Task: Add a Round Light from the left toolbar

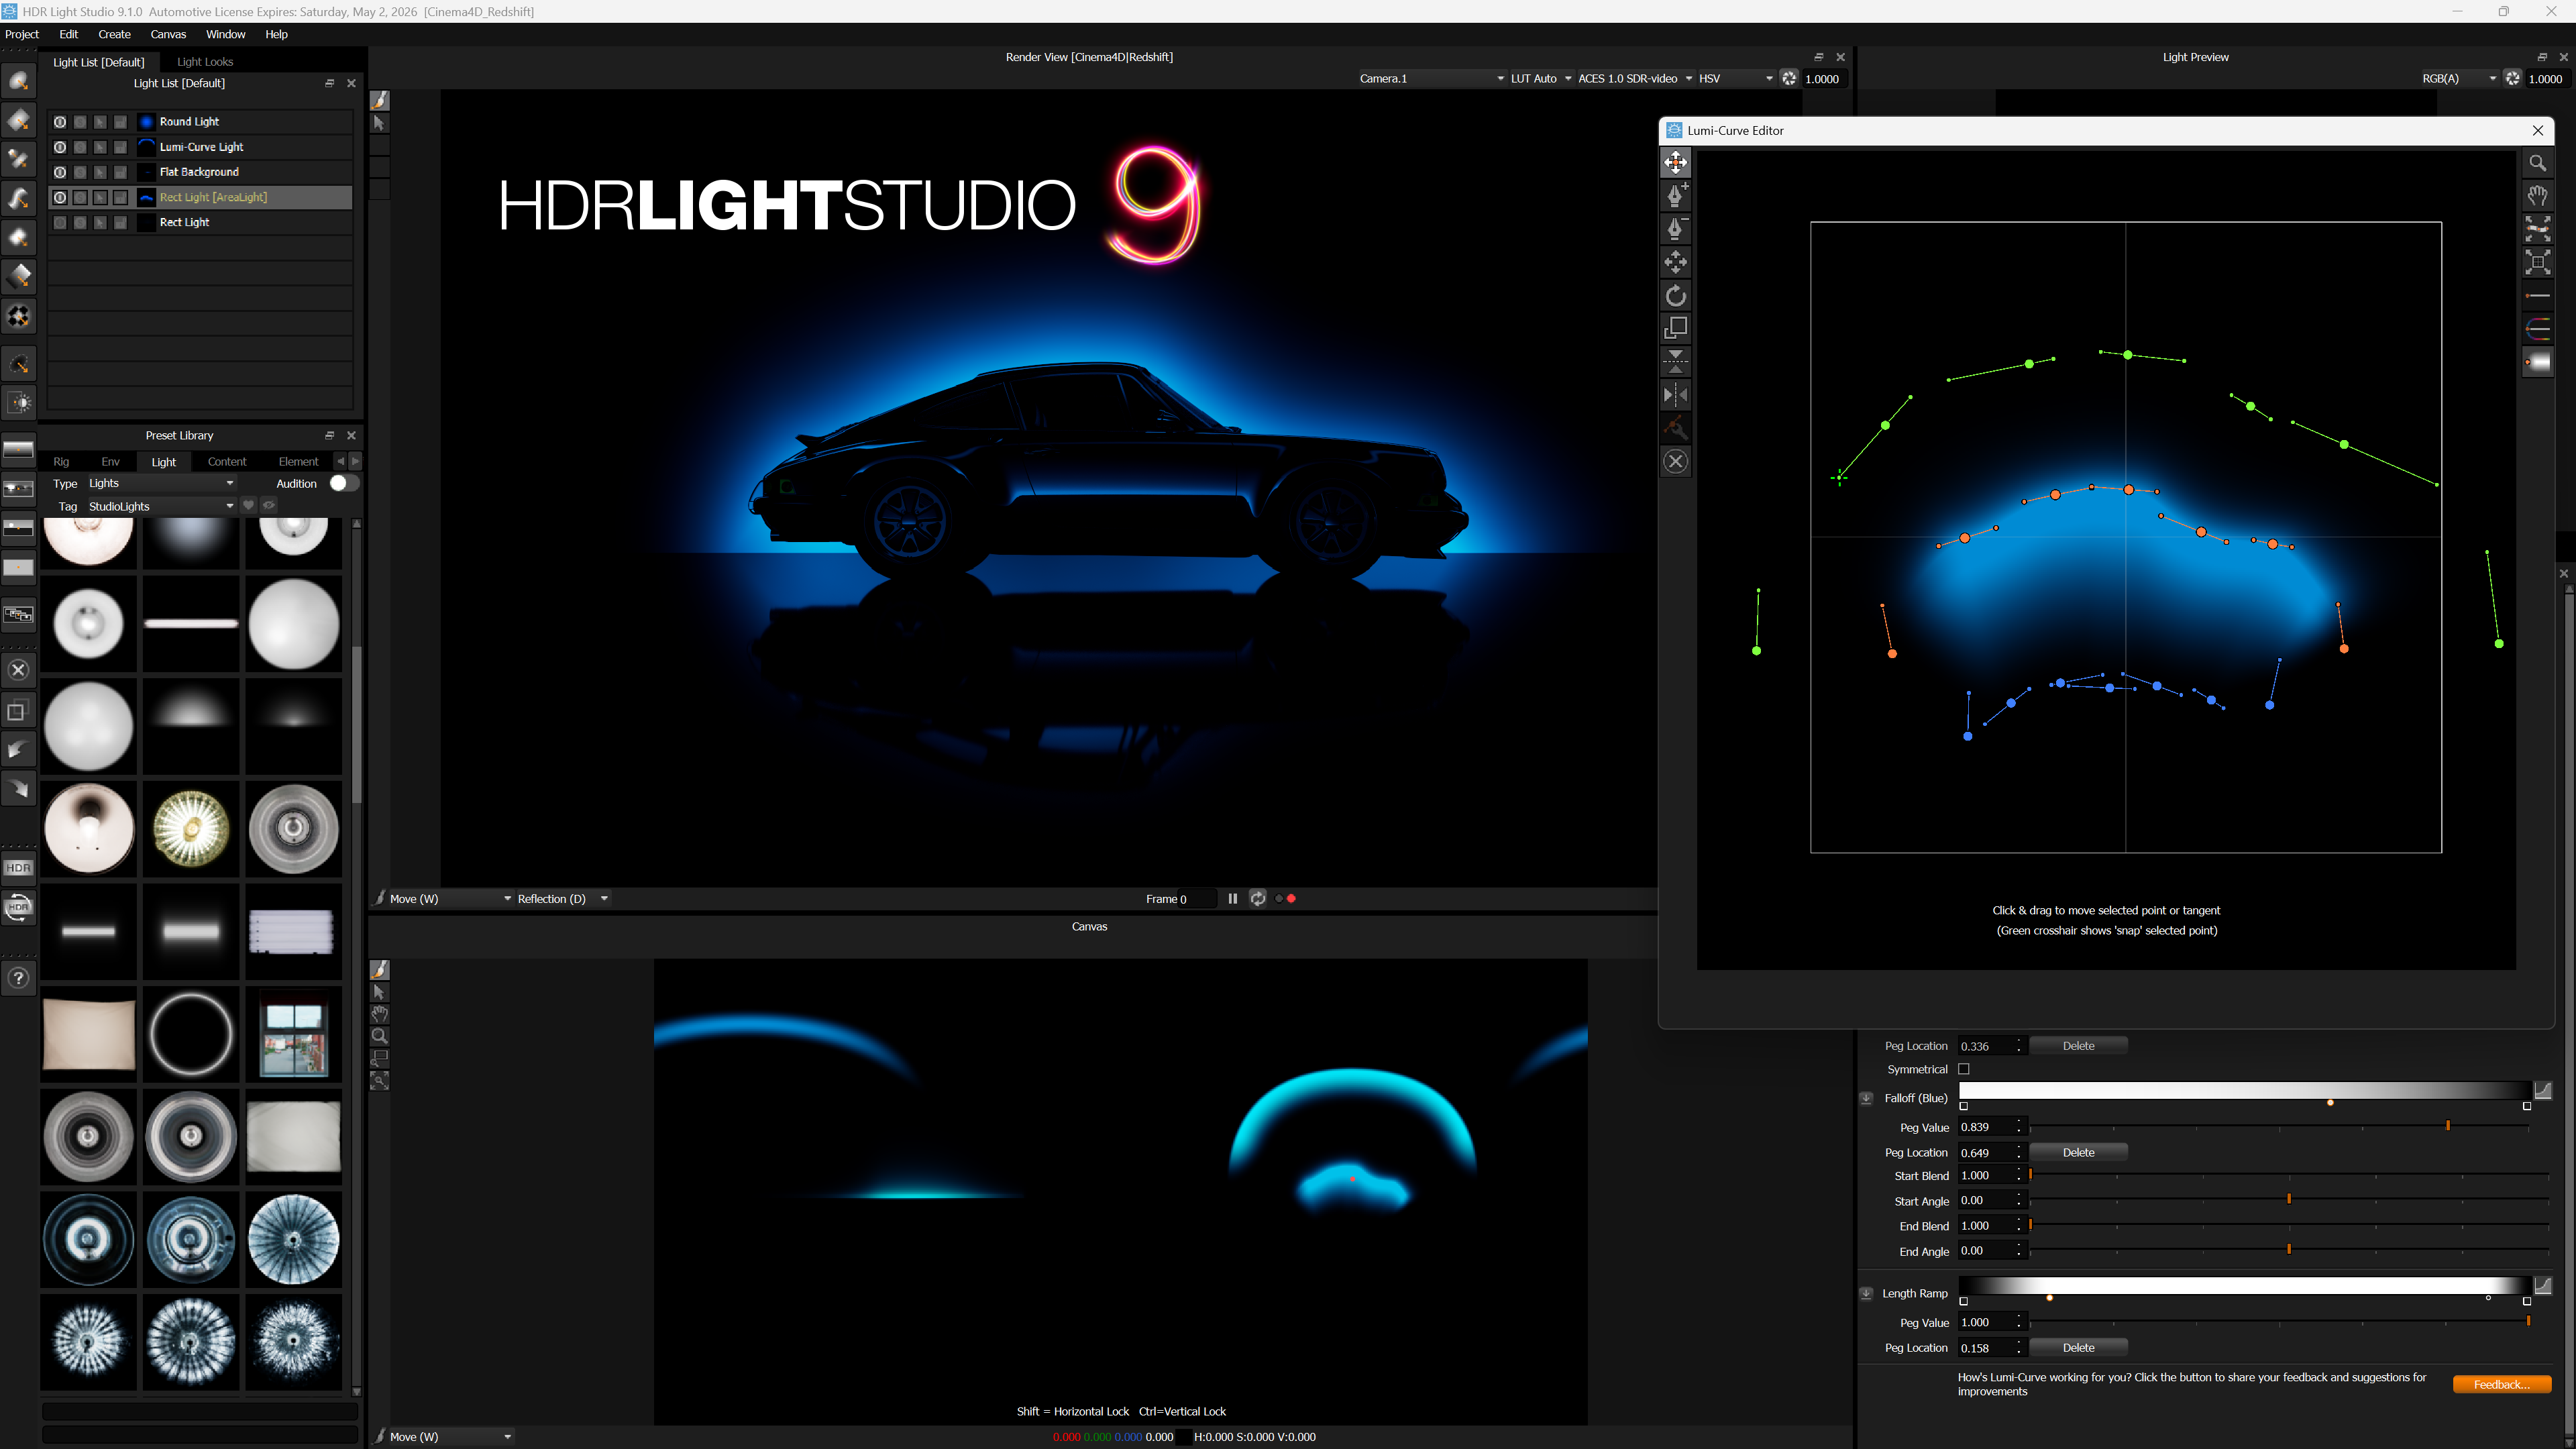Action: 19,81
